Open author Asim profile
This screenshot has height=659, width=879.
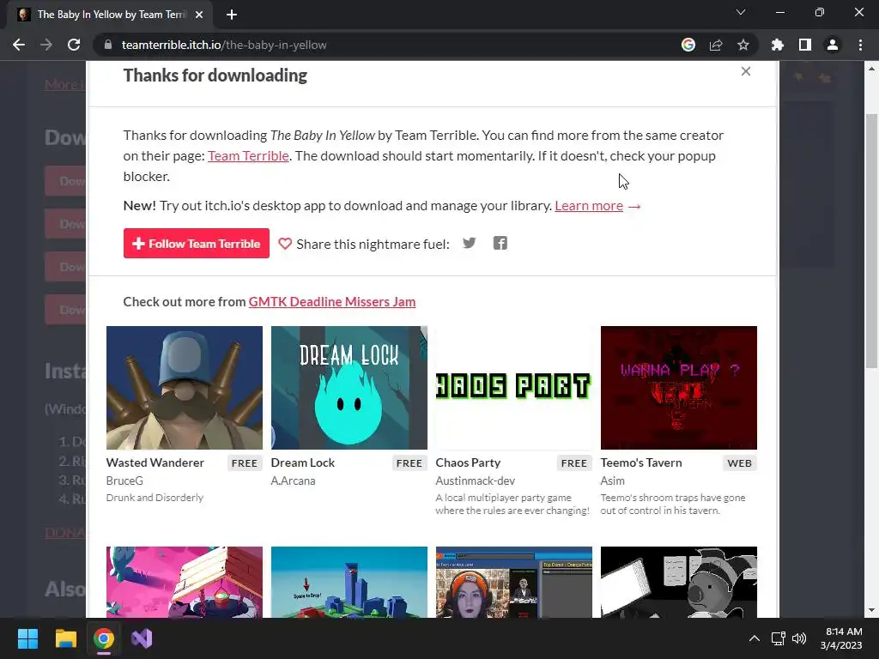(613, 481)
